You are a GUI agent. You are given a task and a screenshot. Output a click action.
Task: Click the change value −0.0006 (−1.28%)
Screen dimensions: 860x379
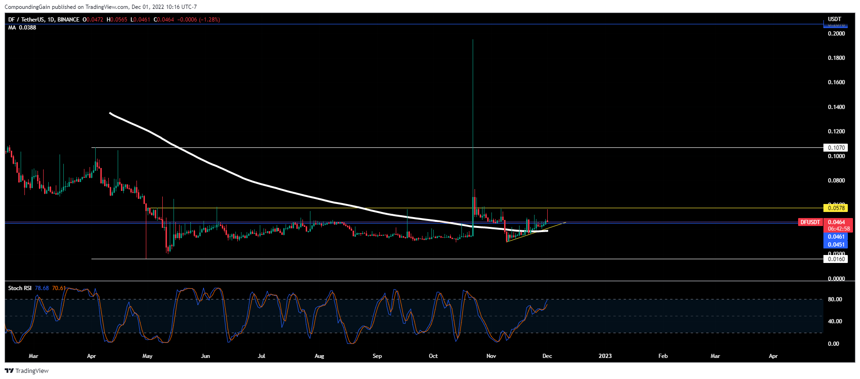(x=198, y=20)
